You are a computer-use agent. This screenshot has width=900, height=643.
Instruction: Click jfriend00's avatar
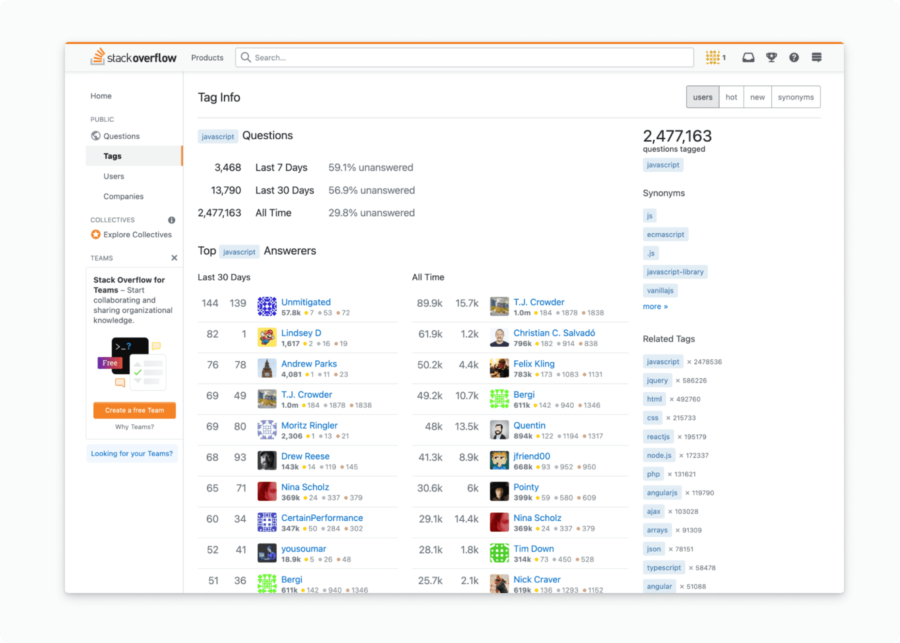[499, 460]
